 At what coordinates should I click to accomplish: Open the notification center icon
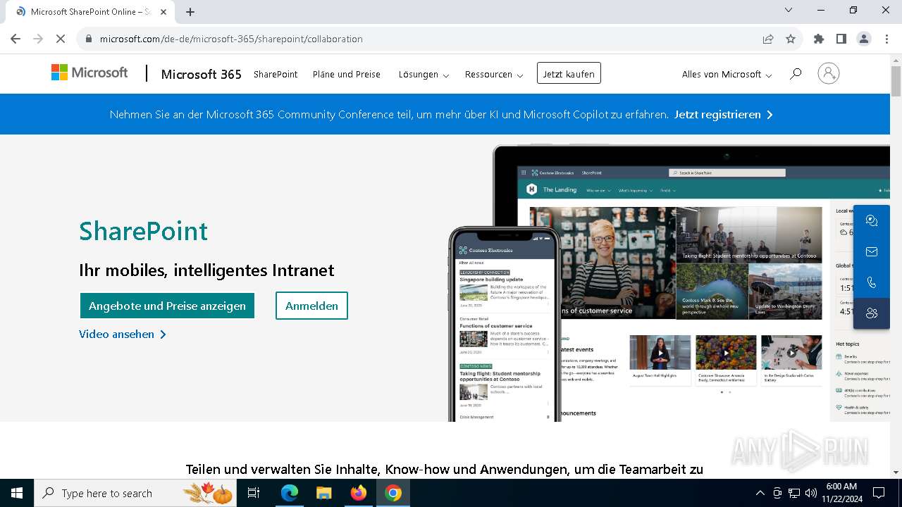coord(879,493)
